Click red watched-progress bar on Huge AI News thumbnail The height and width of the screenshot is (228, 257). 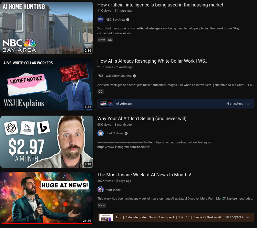click(47, 223)
